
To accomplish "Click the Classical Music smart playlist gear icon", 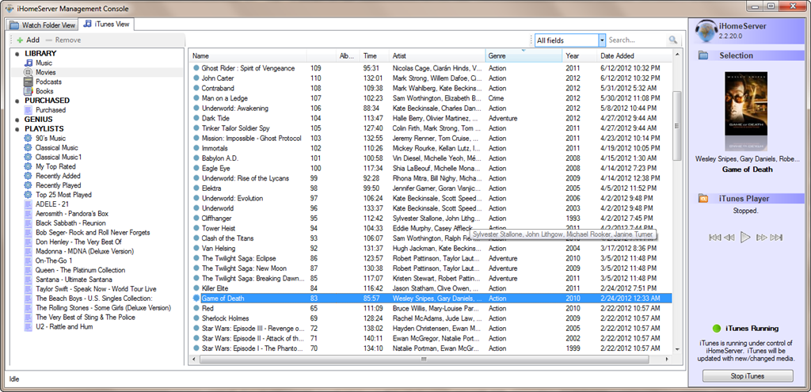I will pos(29,147).
